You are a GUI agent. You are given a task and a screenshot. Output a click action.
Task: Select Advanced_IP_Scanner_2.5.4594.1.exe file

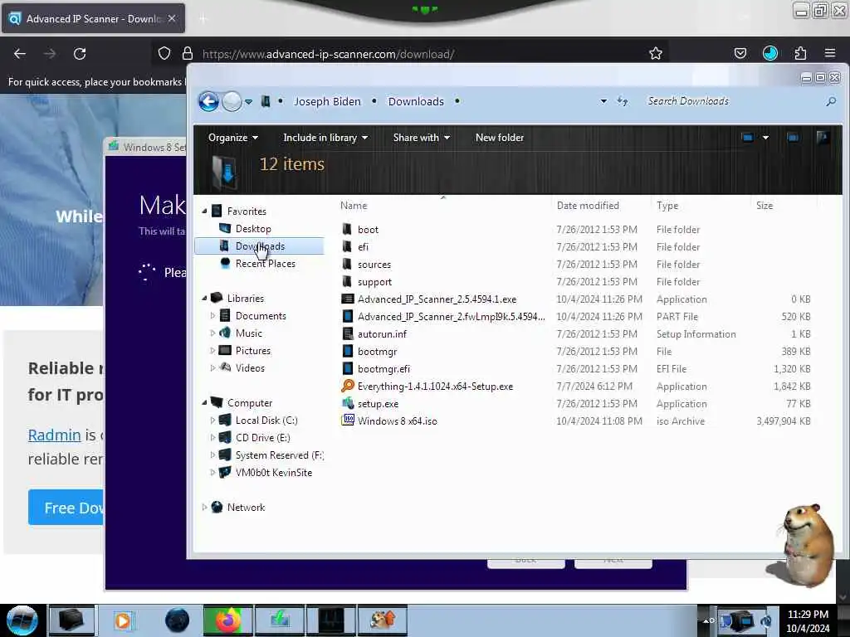point(437,299)
